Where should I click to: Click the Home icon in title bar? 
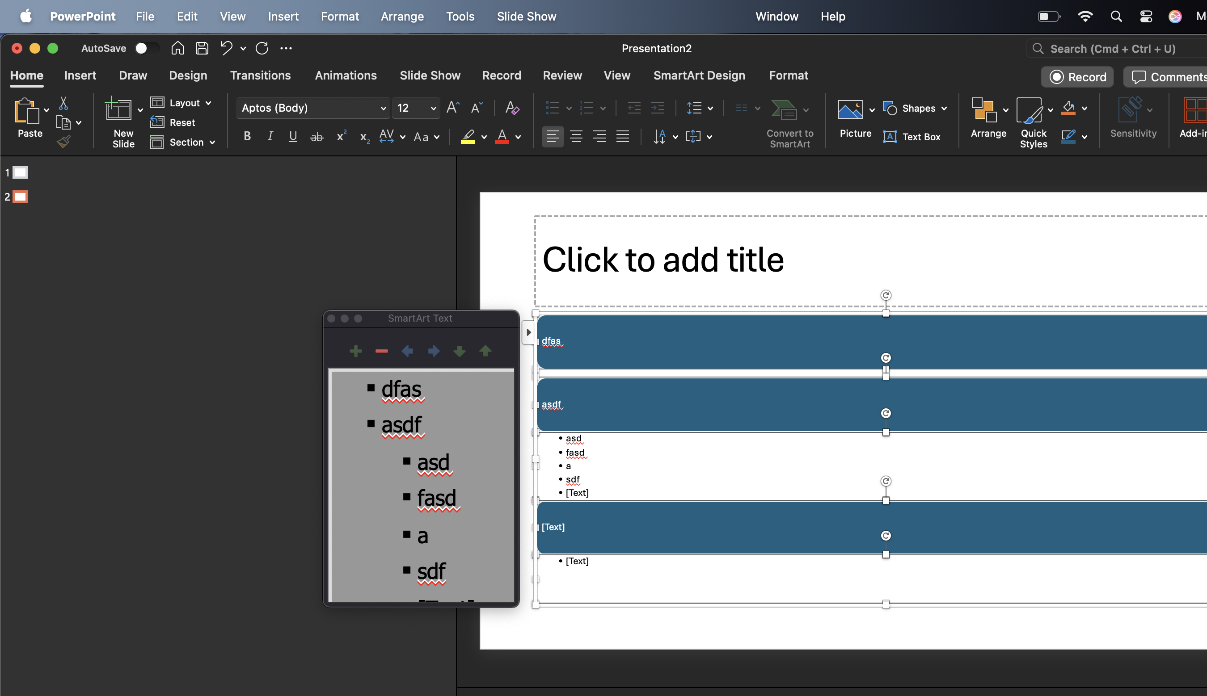tap(177, 48)
